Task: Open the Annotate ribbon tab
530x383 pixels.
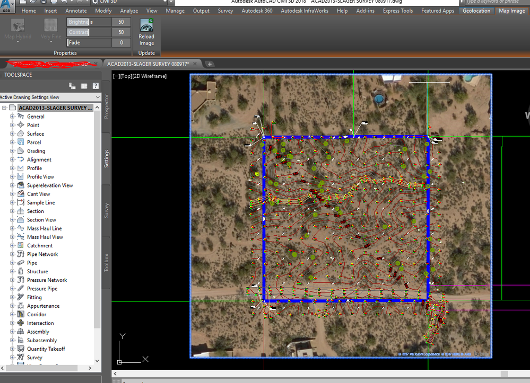Action: (x=76, y=11)
